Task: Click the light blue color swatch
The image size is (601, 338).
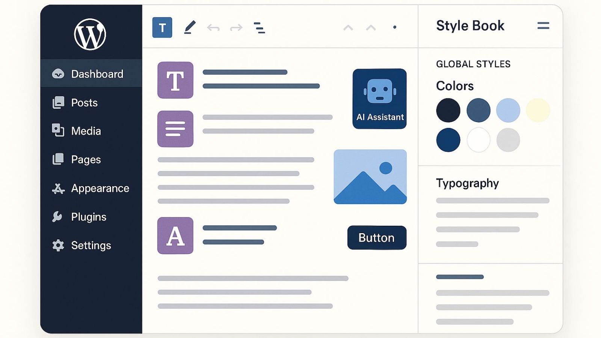Action: click(509, 110)
